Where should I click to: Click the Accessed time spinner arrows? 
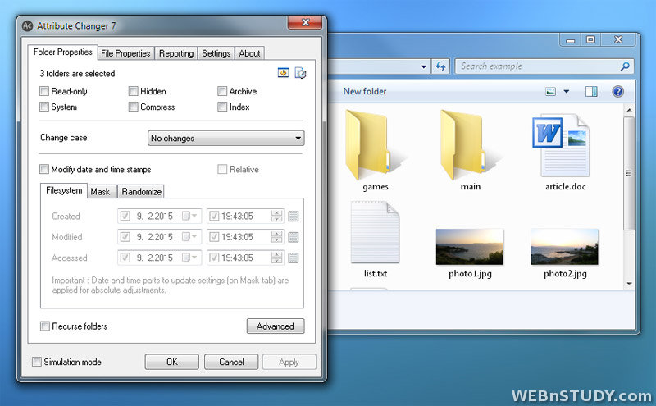click(276, 258)
